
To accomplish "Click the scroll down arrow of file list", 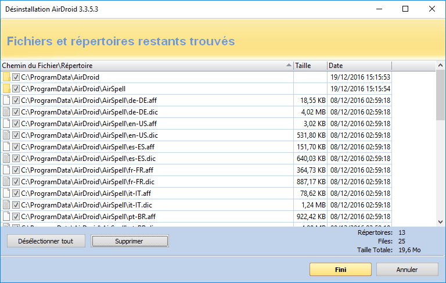I will pyautogui.click(x=440, y=222).
